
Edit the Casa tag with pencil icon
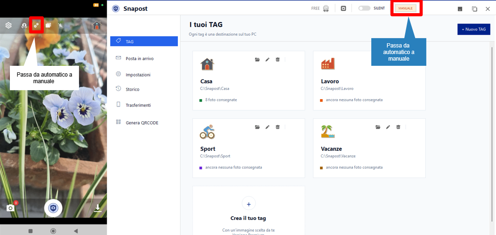pos(267,59)
